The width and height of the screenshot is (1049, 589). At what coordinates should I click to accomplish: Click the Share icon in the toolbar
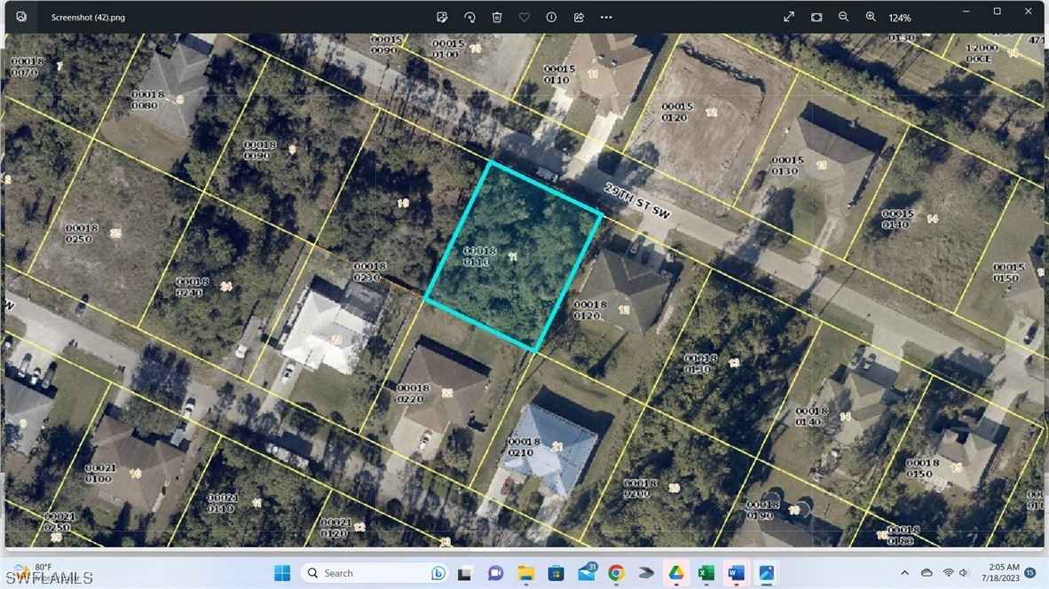[579, 17]
